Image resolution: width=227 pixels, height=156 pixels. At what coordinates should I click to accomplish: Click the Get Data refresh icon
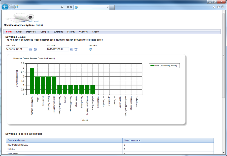pos(90,49)
